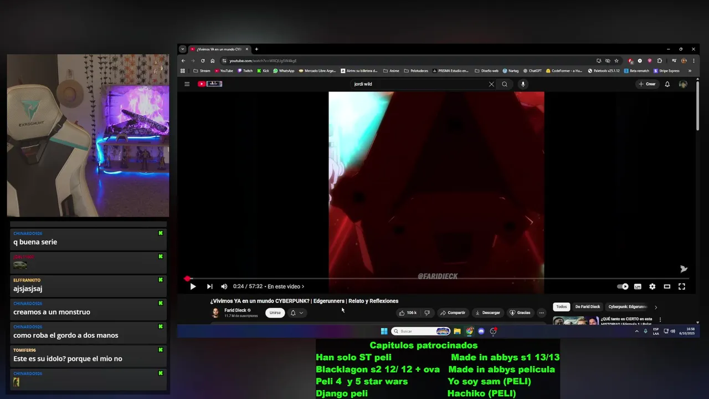Click Farid Dieck channel avatar
The height and width of the screenshot is (399, 709).
click(x=215, y=313)
